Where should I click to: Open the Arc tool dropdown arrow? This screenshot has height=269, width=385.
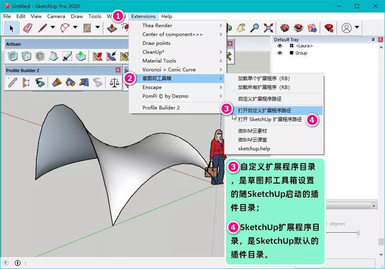tap(75, 27)
